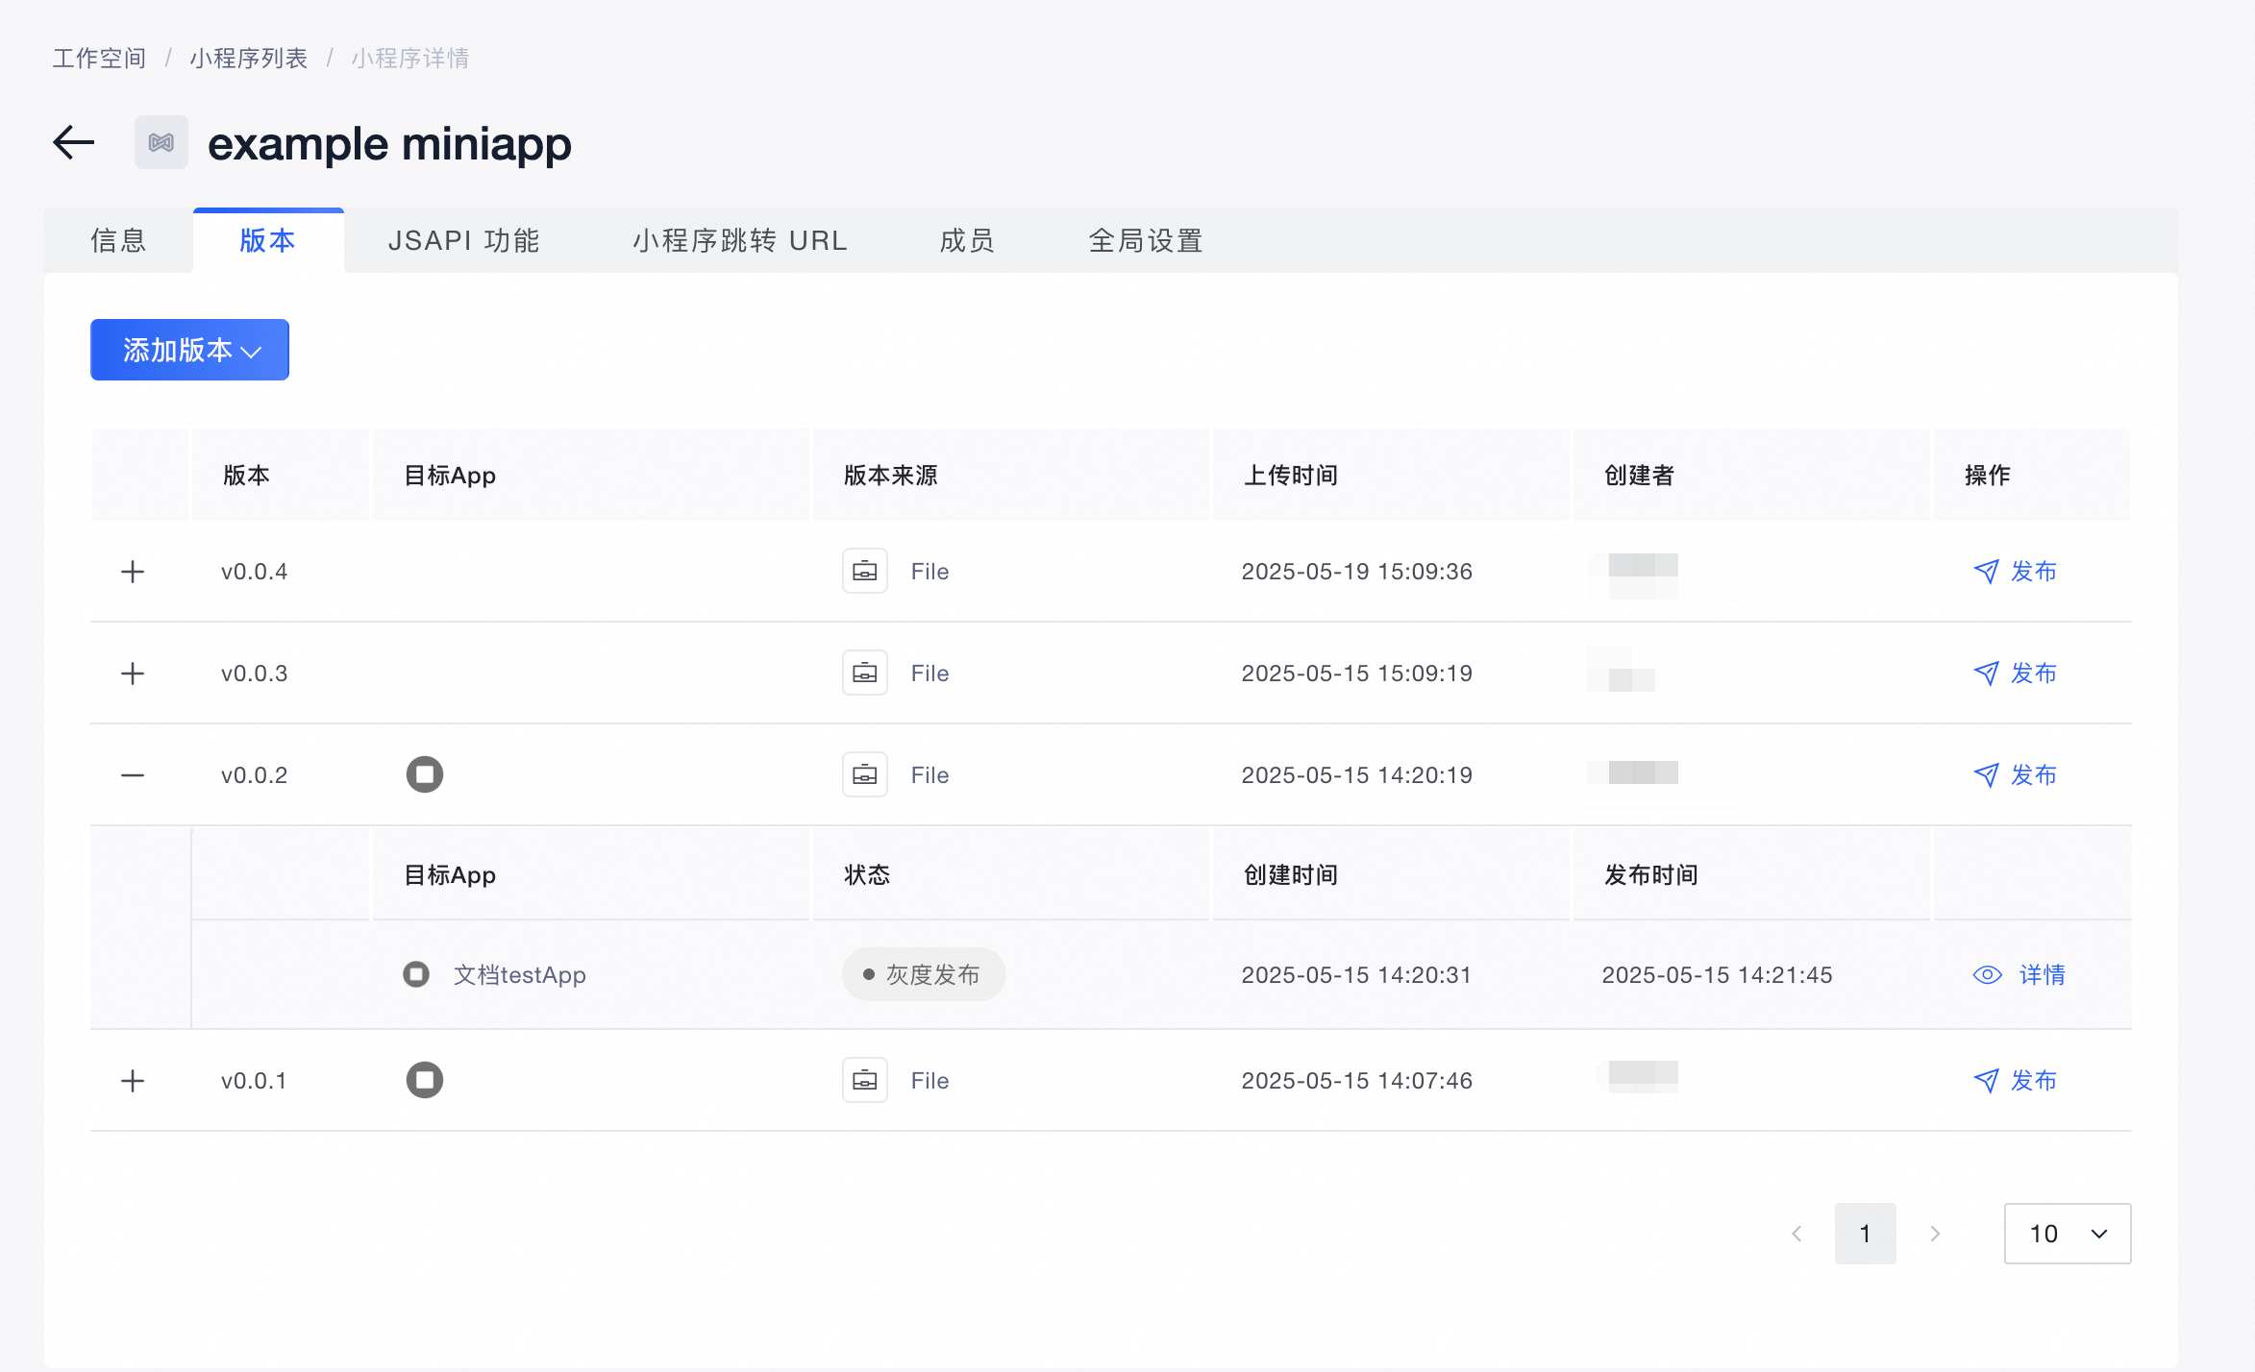Screen dimensions: 2255x1372
Task: Switch to the JSAPI 功能 tab
Action: [463, 240]
